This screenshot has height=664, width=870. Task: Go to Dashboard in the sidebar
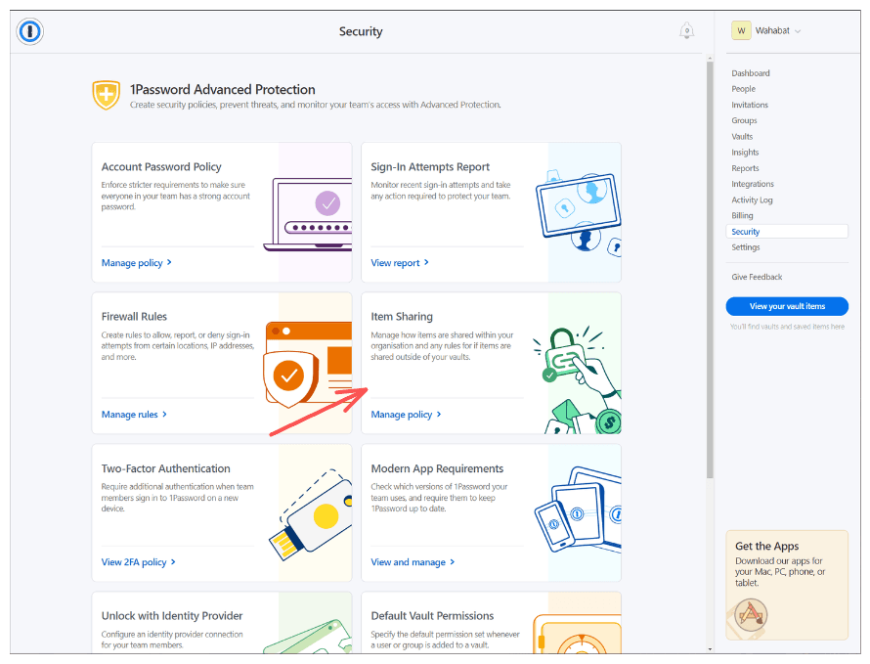[x=750, y=73]
